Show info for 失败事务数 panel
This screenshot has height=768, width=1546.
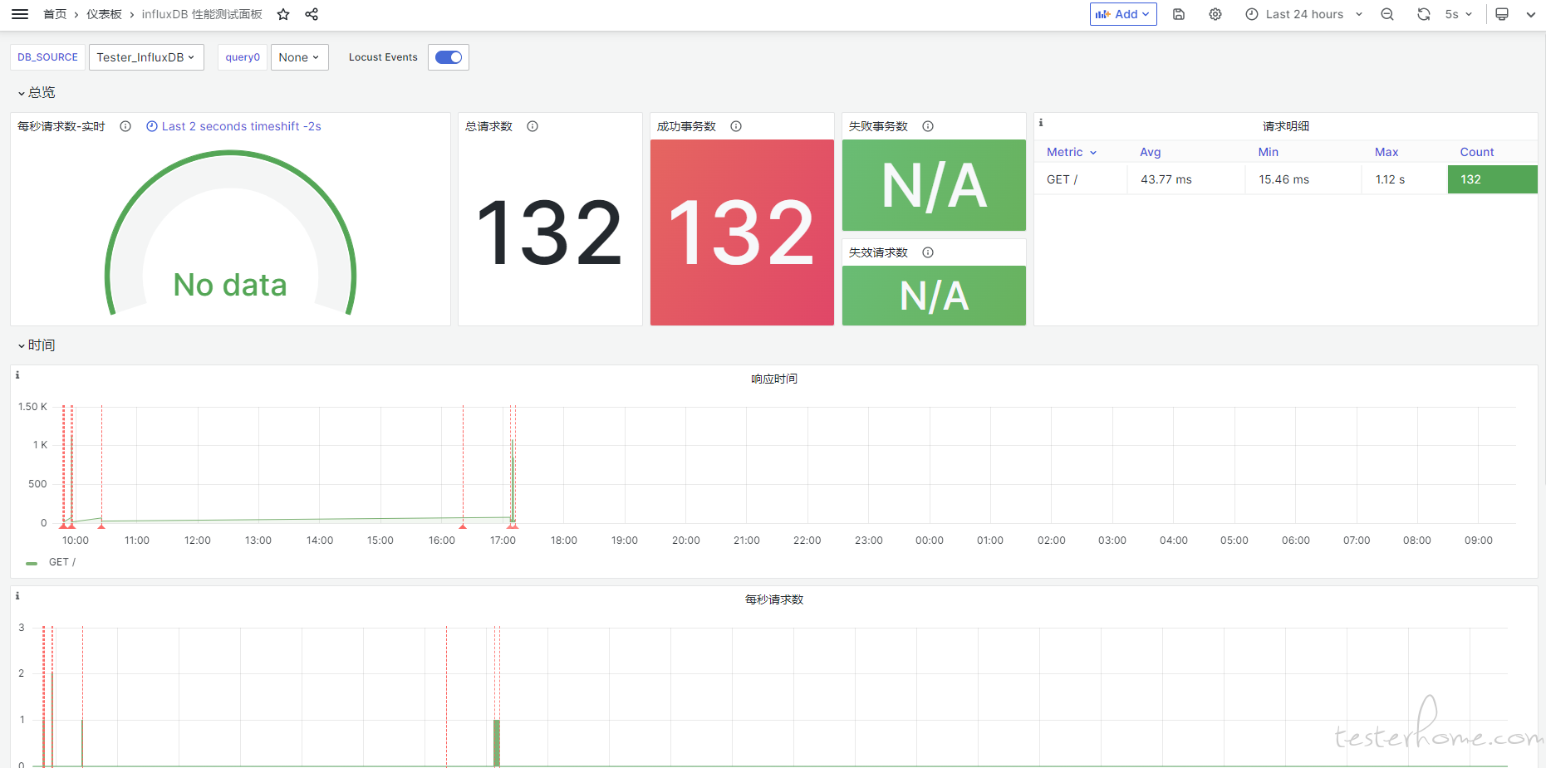pos(928,126)
